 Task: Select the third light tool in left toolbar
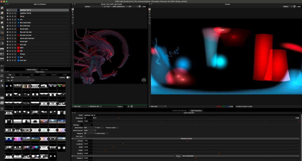point(2,18)
